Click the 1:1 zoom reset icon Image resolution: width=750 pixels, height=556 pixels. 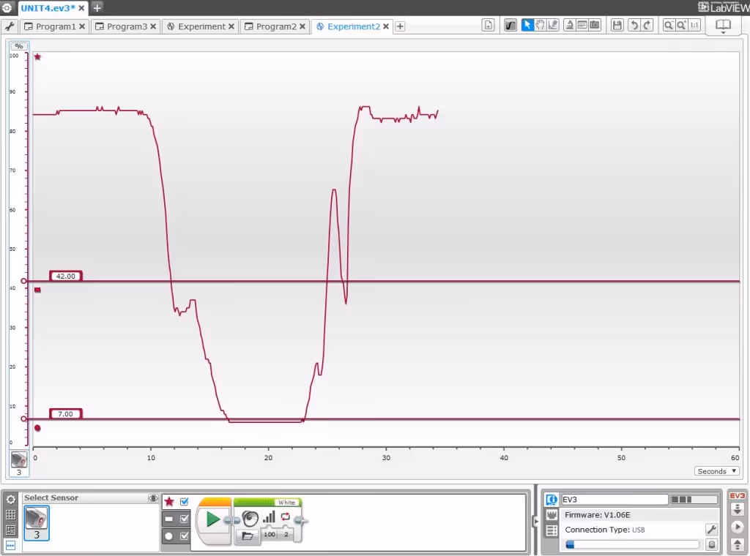point(695,25)
